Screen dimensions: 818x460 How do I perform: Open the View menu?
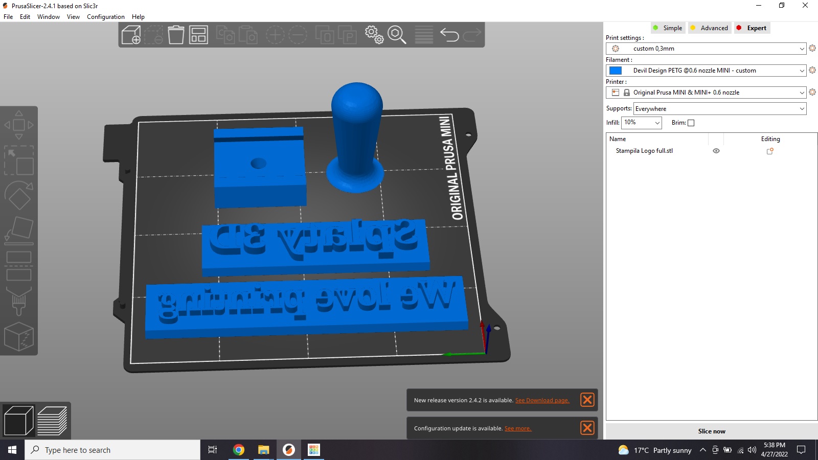(x=74, y=17)
